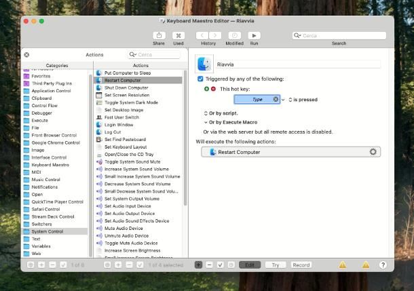
Task: Add a new action with the dark plus button
Action: pos(198,265)
